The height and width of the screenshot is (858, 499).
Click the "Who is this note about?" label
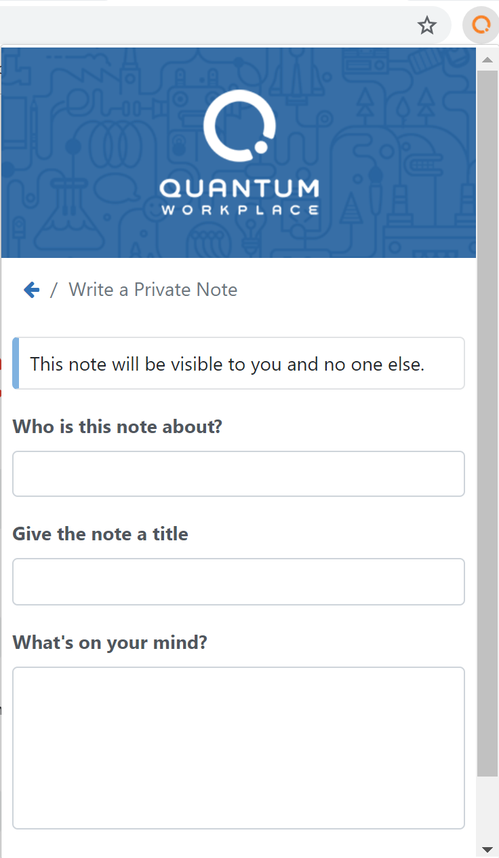(117, 427)
